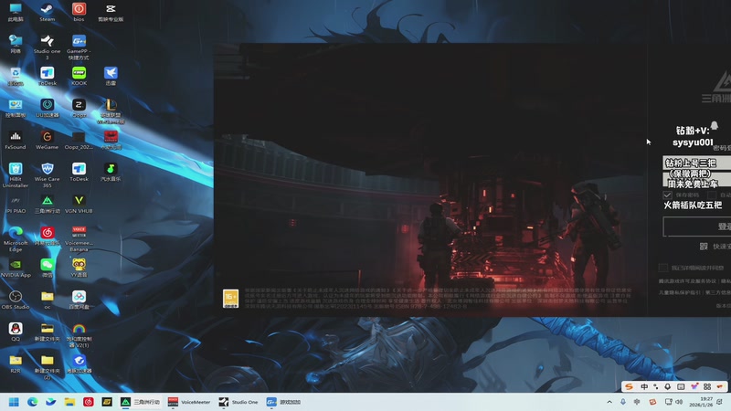The width and height of the screenshot is (731, 411).
Task: Open the red bios shortcut
Action: coord(79,12)
